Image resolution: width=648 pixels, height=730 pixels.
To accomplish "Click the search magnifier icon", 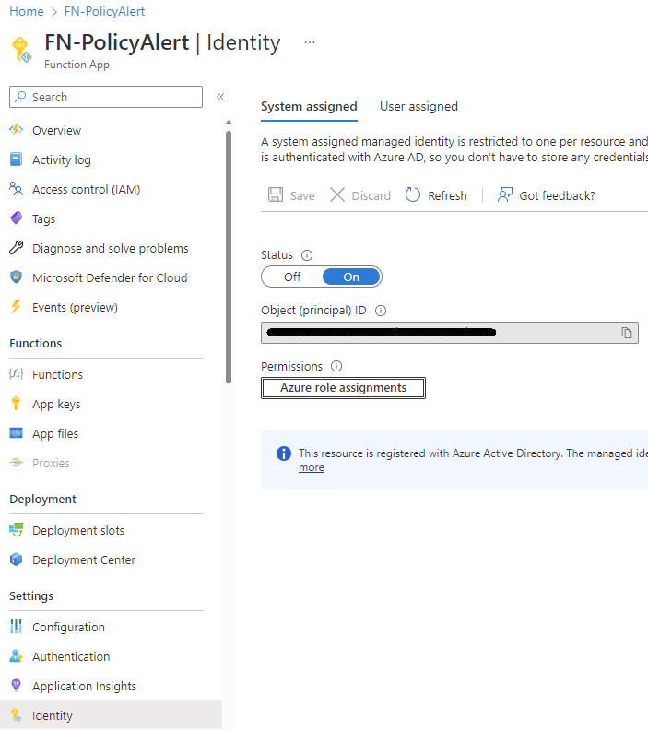I will point(20,97).
